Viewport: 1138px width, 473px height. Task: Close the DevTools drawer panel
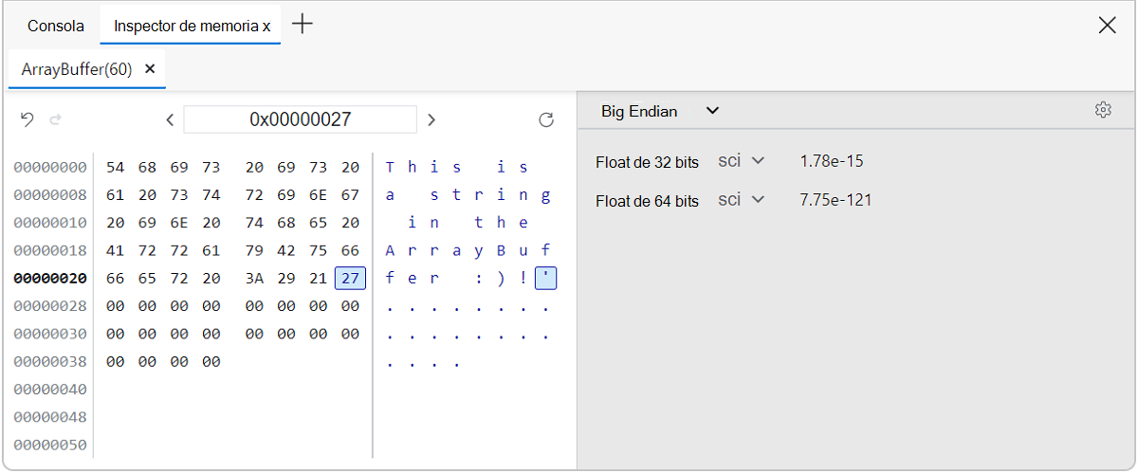pyautogui.click(x=1107, y=26)
